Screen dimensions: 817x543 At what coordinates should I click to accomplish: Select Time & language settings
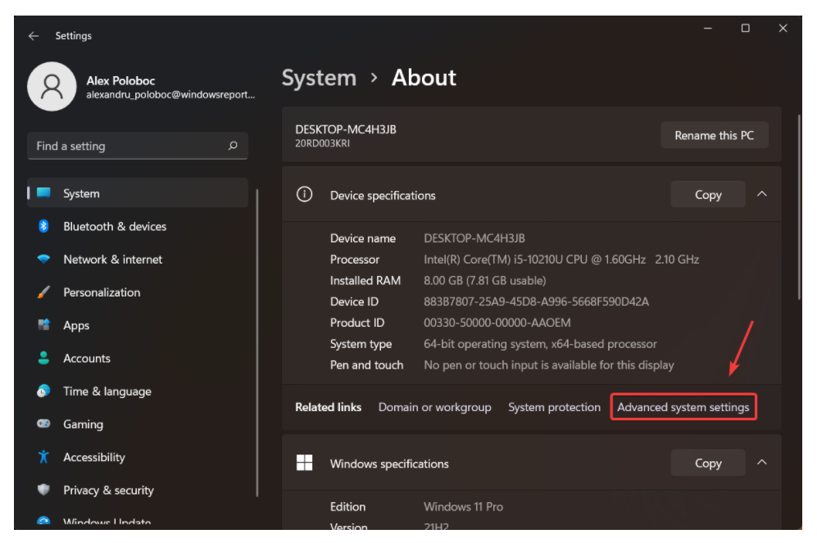[107, 391]
